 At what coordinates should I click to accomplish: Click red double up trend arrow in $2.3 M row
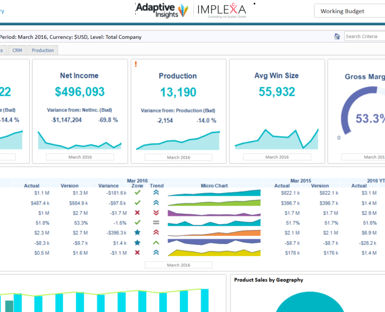pyautogui.click(x=156, y=232)
